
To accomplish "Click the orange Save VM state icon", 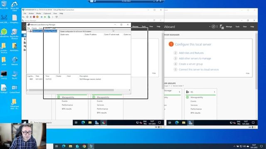I will click(37, 17).
